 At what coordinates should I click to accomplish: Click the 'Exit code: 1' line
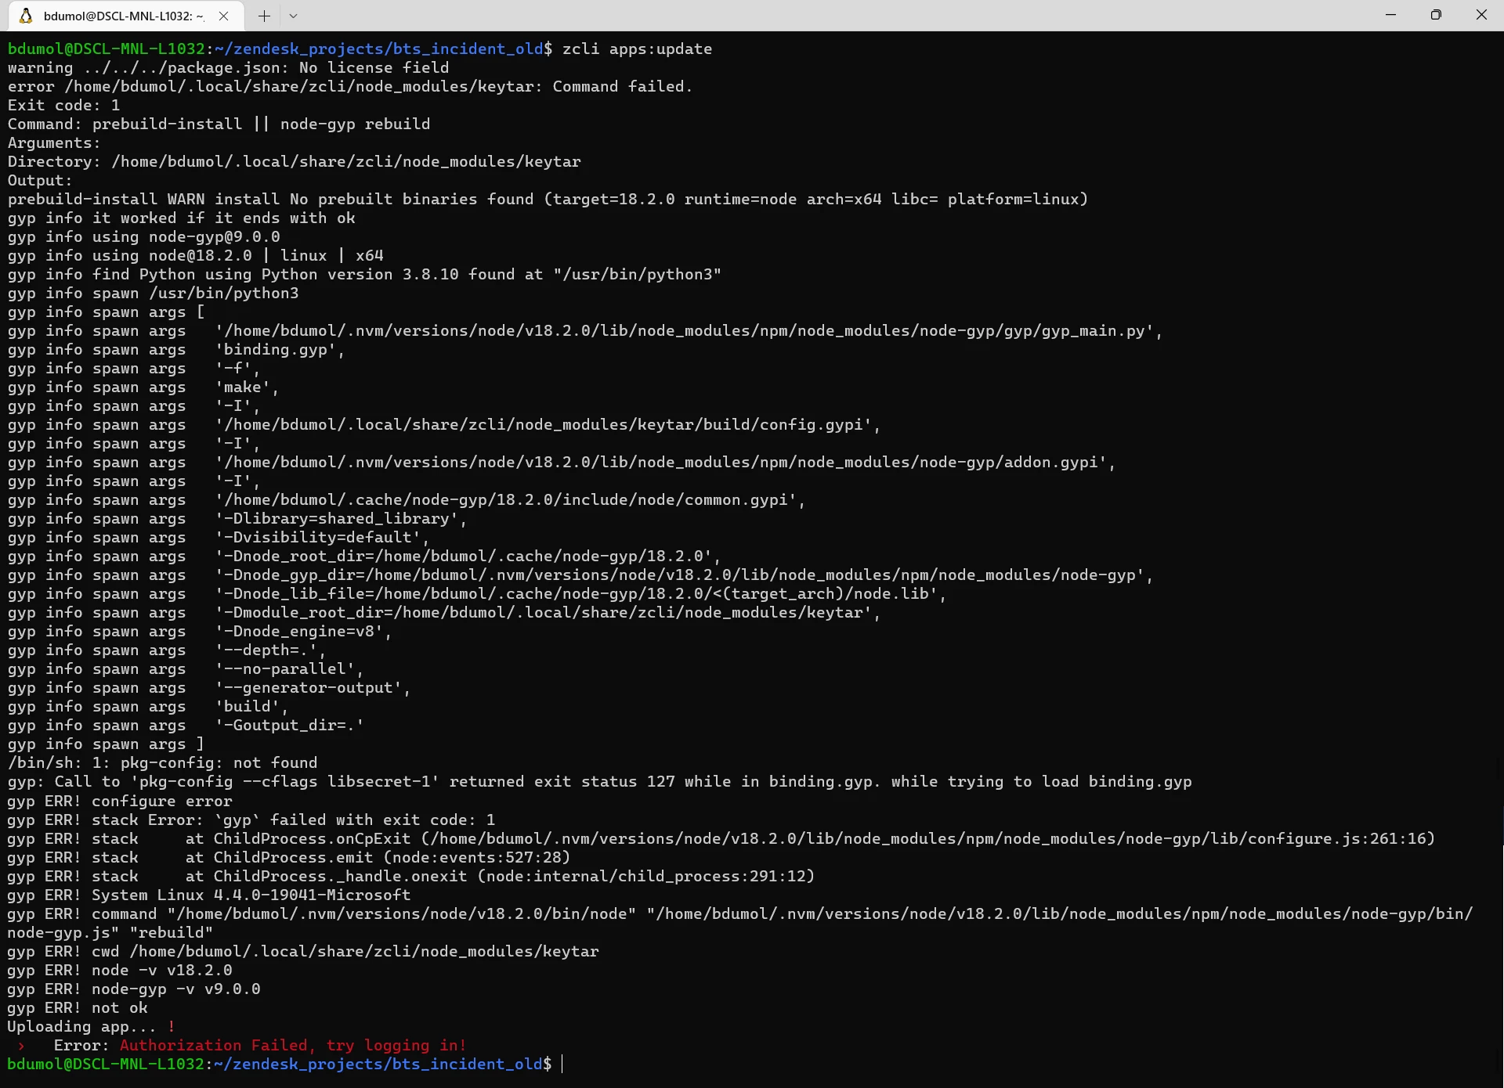[63, 105]
